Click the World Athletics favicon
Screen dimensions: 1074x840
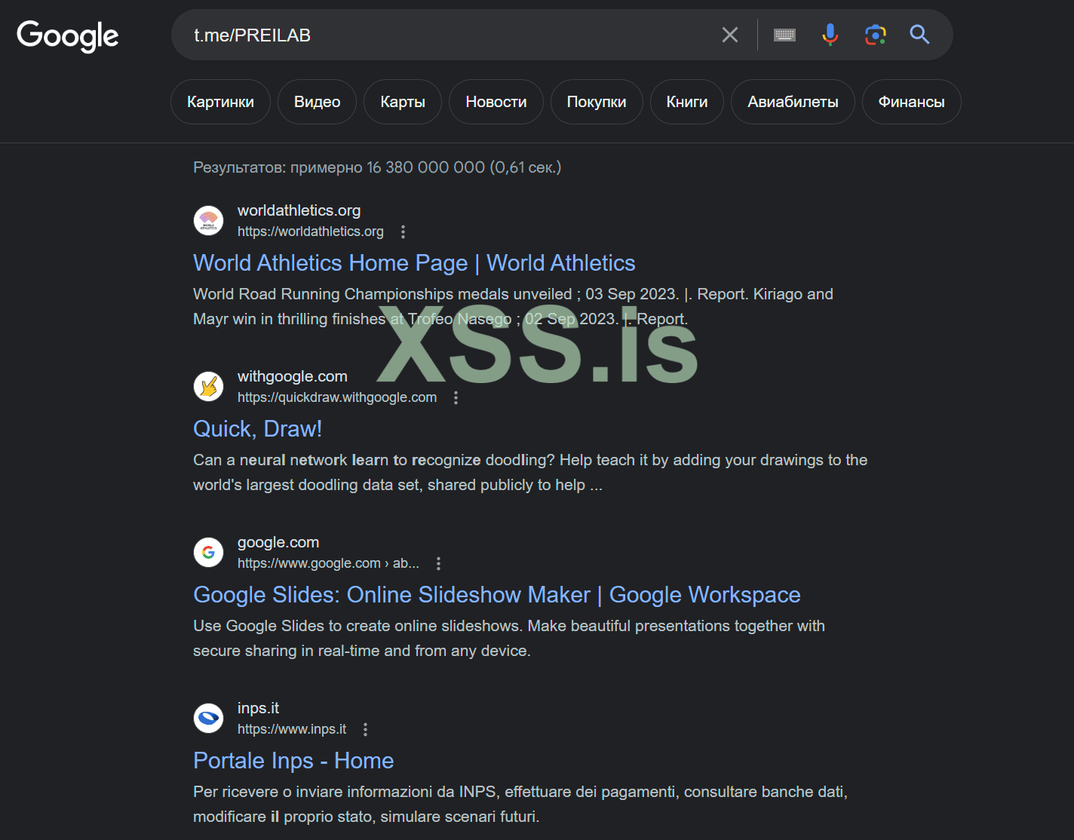pyautogui.click(x=209, y=220)
